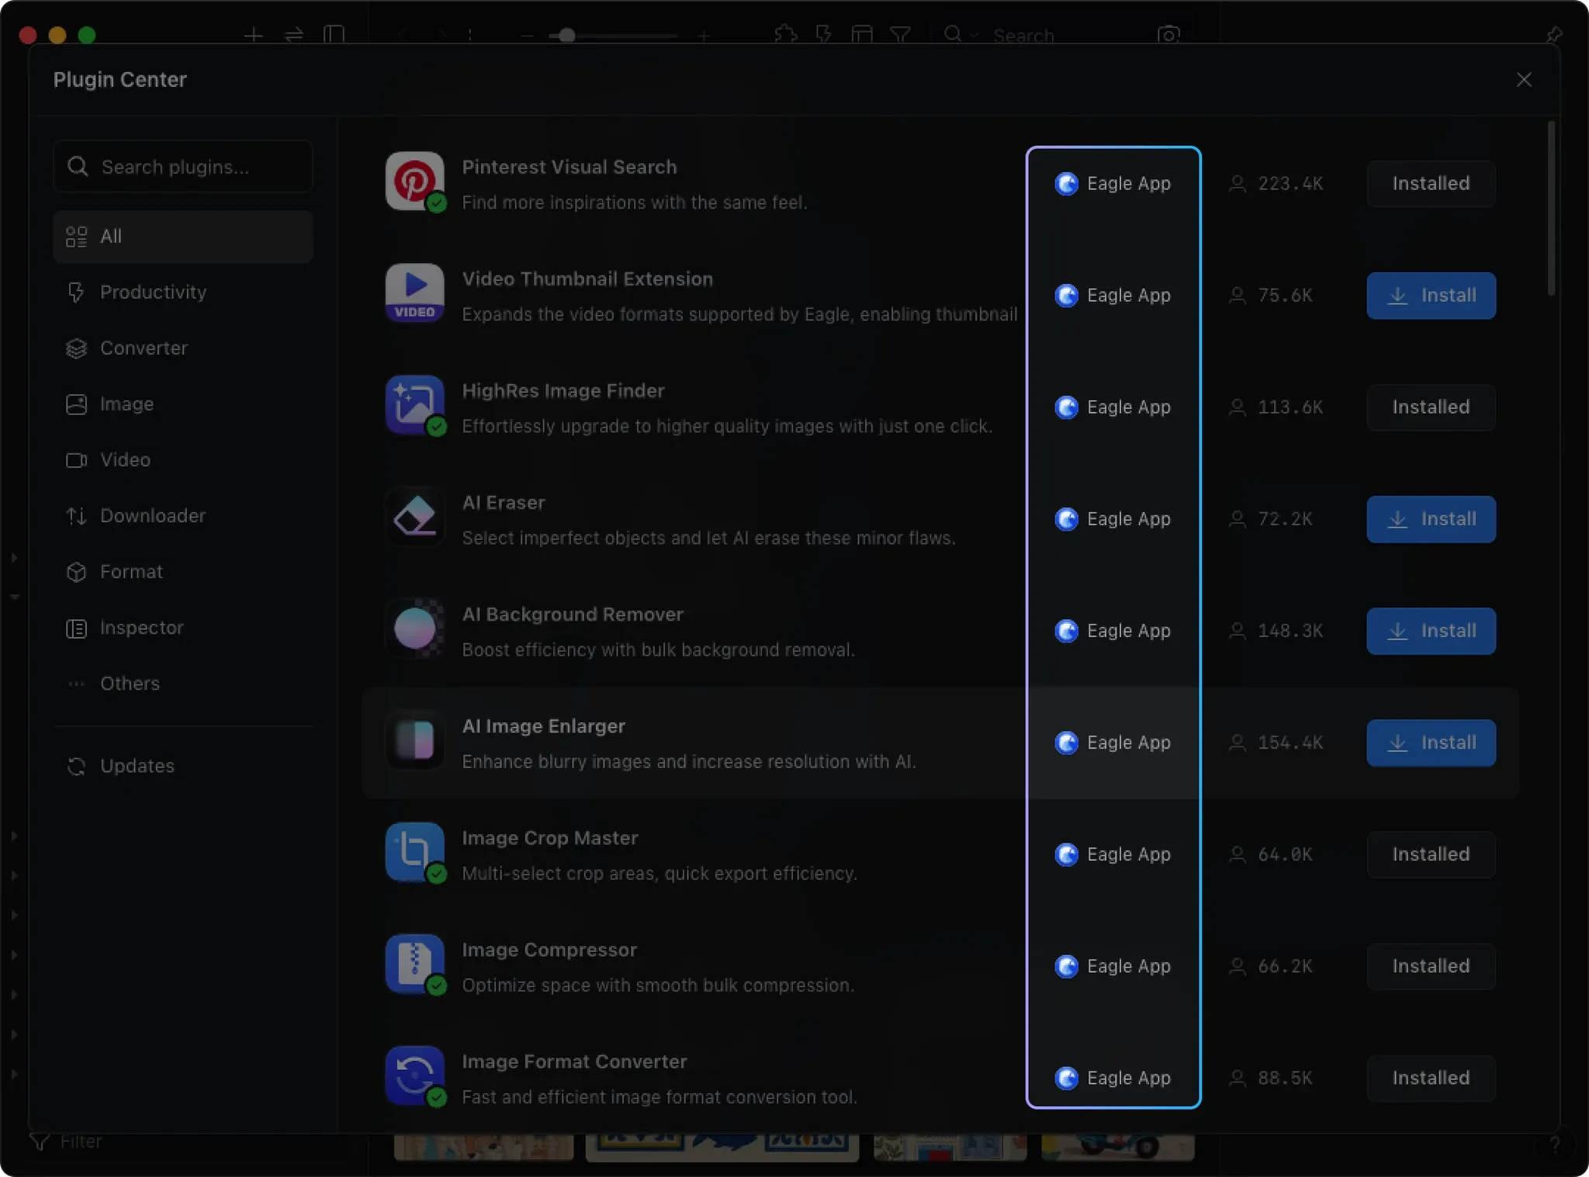This screenshot has height=1177, width=1589.
Task: Click the AI Eraser plugin icon
Action: click(414, 517)
